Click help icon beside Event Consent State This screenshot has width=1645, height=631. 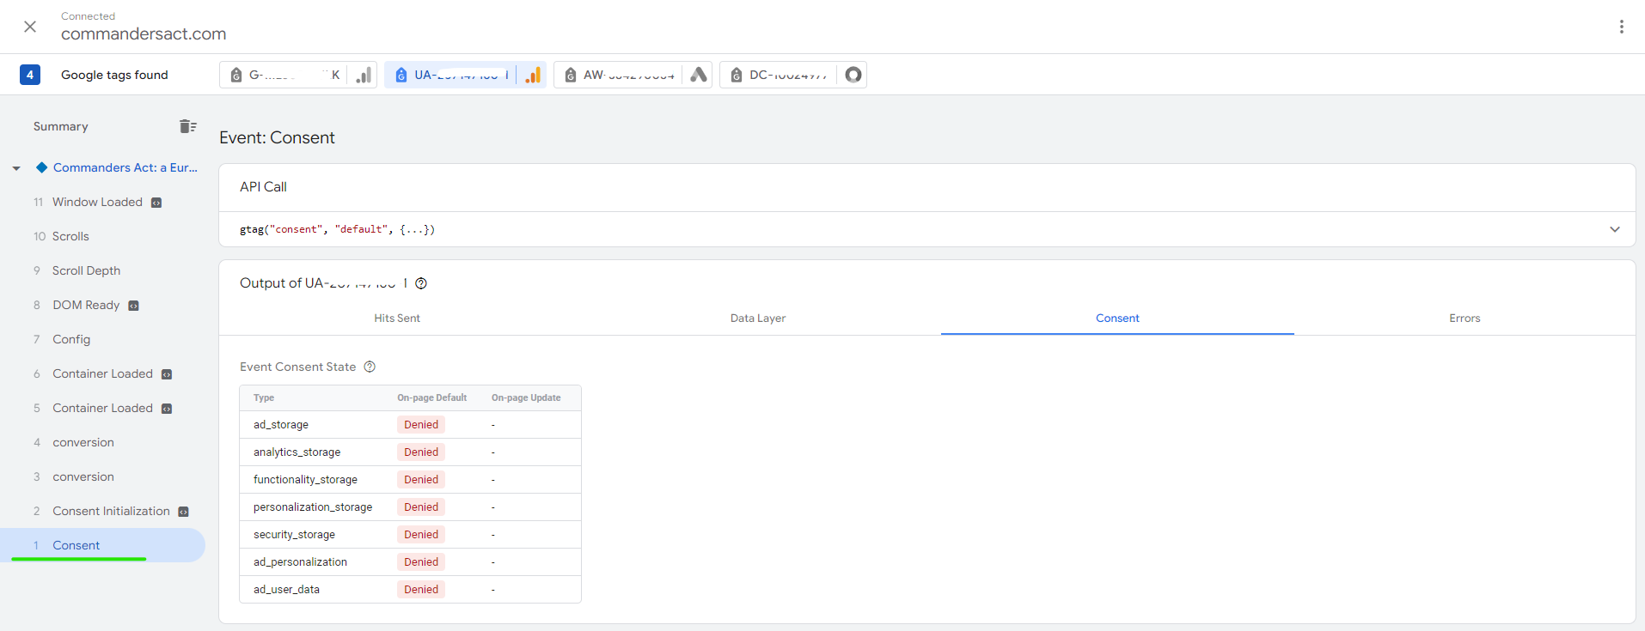tap(370, 367)
